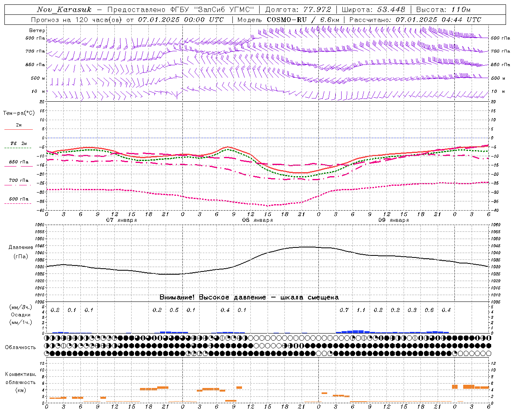Click the "09 января" date label

tap(394, 220)
